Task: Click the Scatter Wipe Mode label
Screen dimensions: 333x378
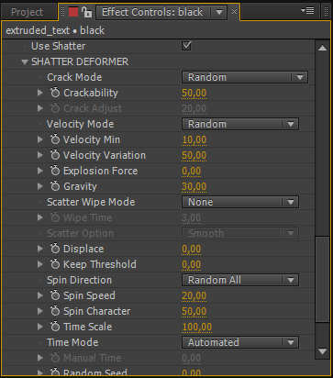Action: tap(91, 202)
